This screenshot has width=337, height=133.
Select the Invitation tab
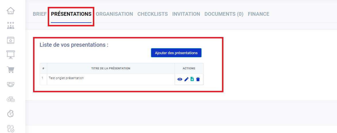pyautogui.click(x=186, y=14)
